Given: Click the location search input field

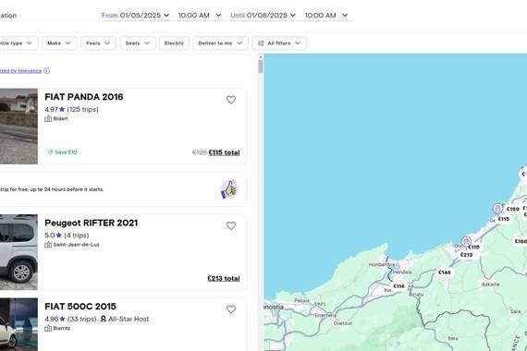Looking at the screenshot, I should [x=47, y=15].
